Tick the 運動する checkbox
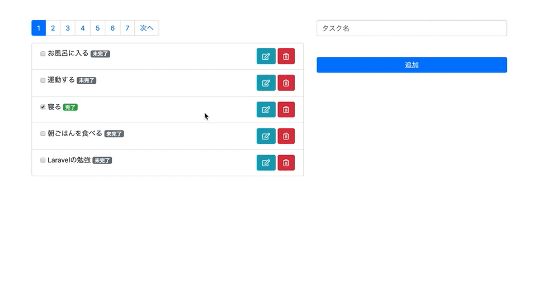The image size is (537, 290). [x=43, y=80]
